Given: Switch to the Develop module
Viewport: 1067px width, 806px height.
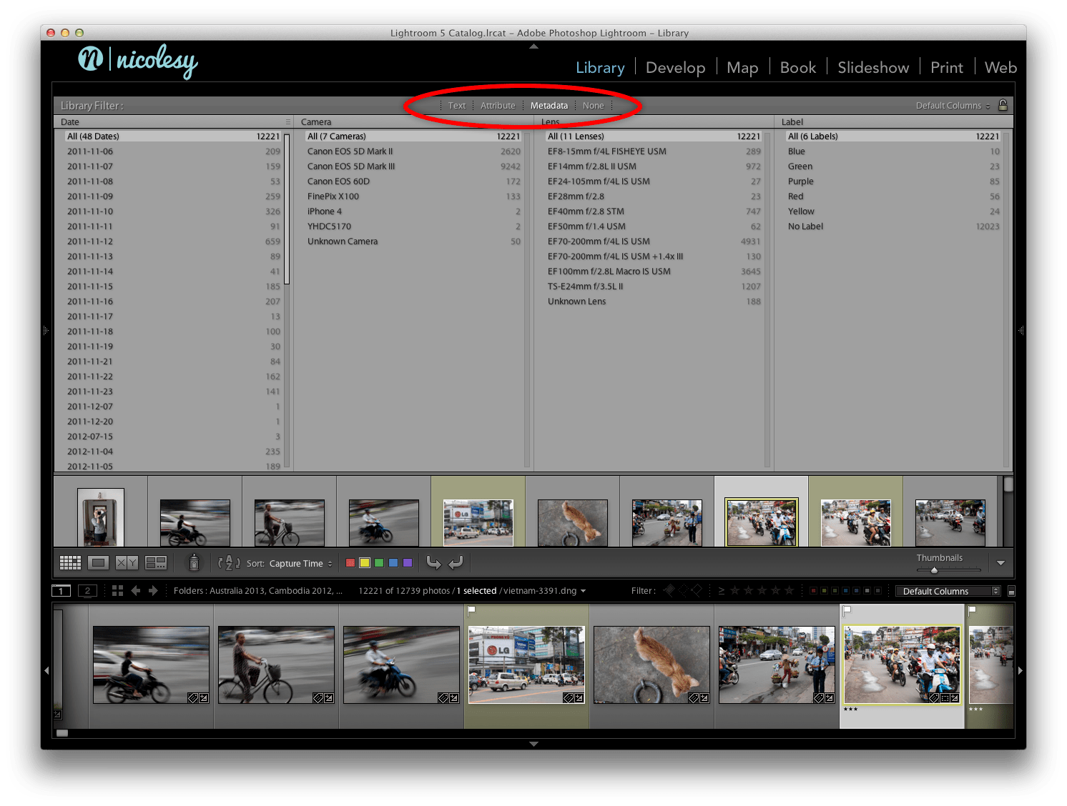Looking at the screenshot, I should pos(675,68).
